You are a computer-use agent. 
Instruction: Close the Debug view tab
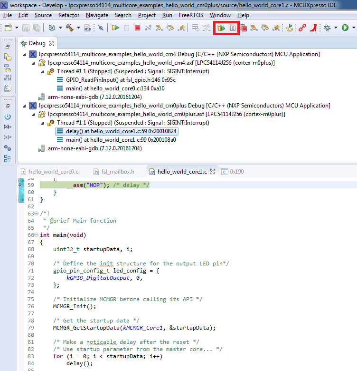point(52,43)
